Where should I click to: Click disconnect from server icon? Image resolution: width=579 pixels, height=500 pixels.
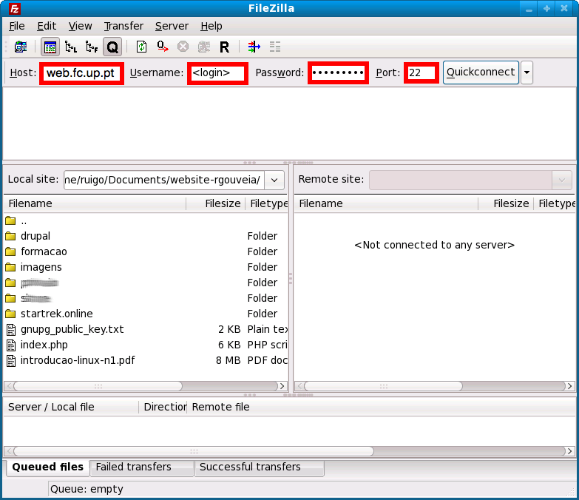pyautogui.click(x=204, y=47)
